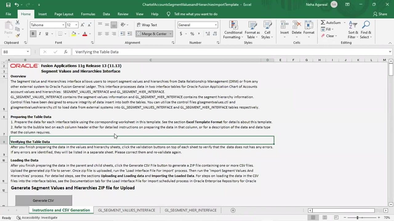Expand the formula bar

tap(390, 52)
